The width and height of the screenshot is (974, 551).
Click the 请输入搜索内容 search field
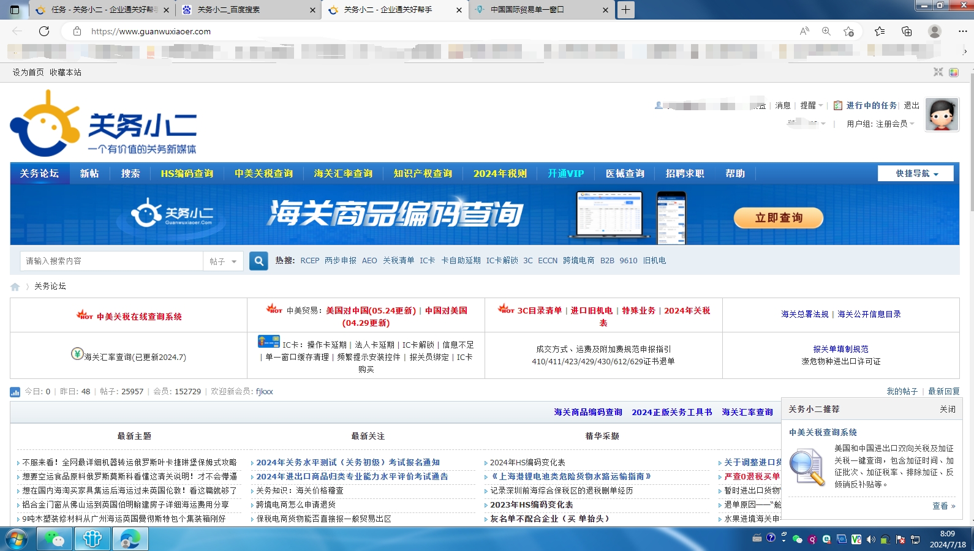point(111,261)
